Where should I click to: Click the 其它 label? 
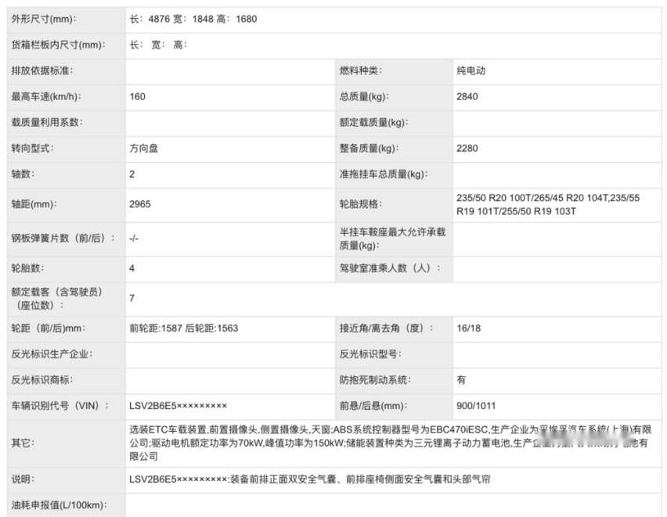(x=23, y=443)
